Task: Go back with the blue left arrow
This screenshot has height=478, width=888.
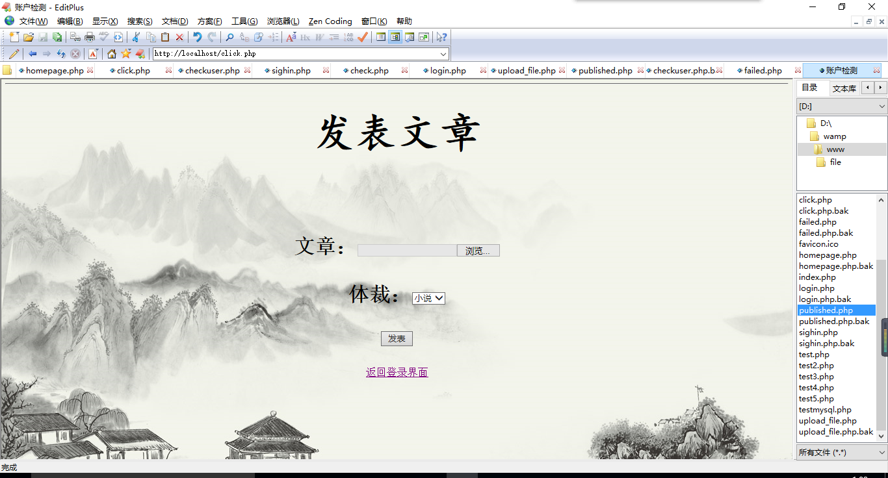Action: click(x=32, y=54)
